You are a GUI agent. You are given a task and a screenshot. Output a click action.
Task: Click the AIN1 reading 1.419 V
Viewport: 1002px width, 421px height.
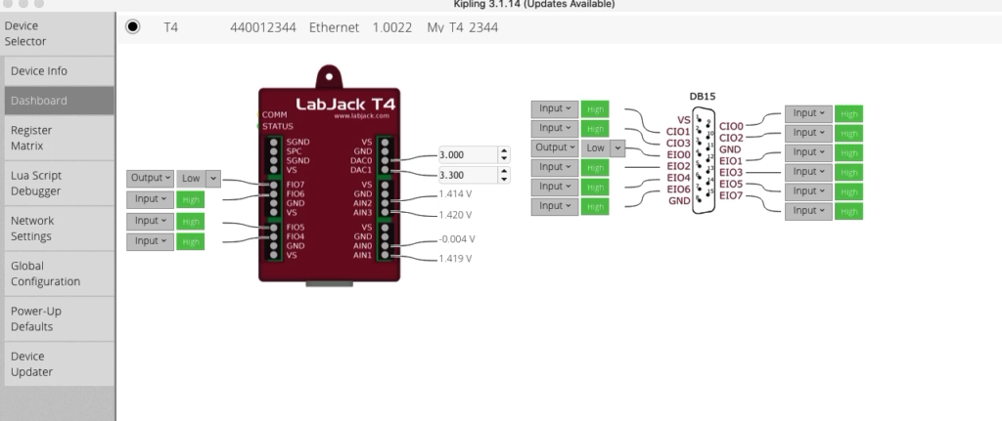455,258
